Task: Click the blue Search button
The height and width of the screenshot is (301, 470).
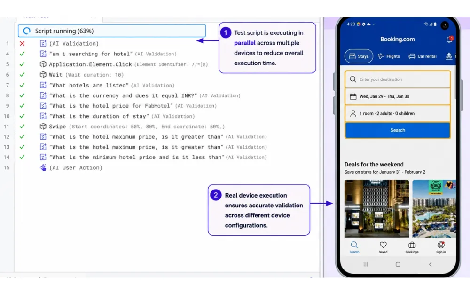Action: click(x=398, y=130)
